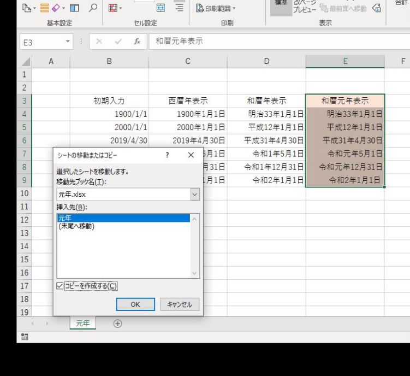
Task: Click cell 2019/4/30 in column B
Action: tap(109, 140)
